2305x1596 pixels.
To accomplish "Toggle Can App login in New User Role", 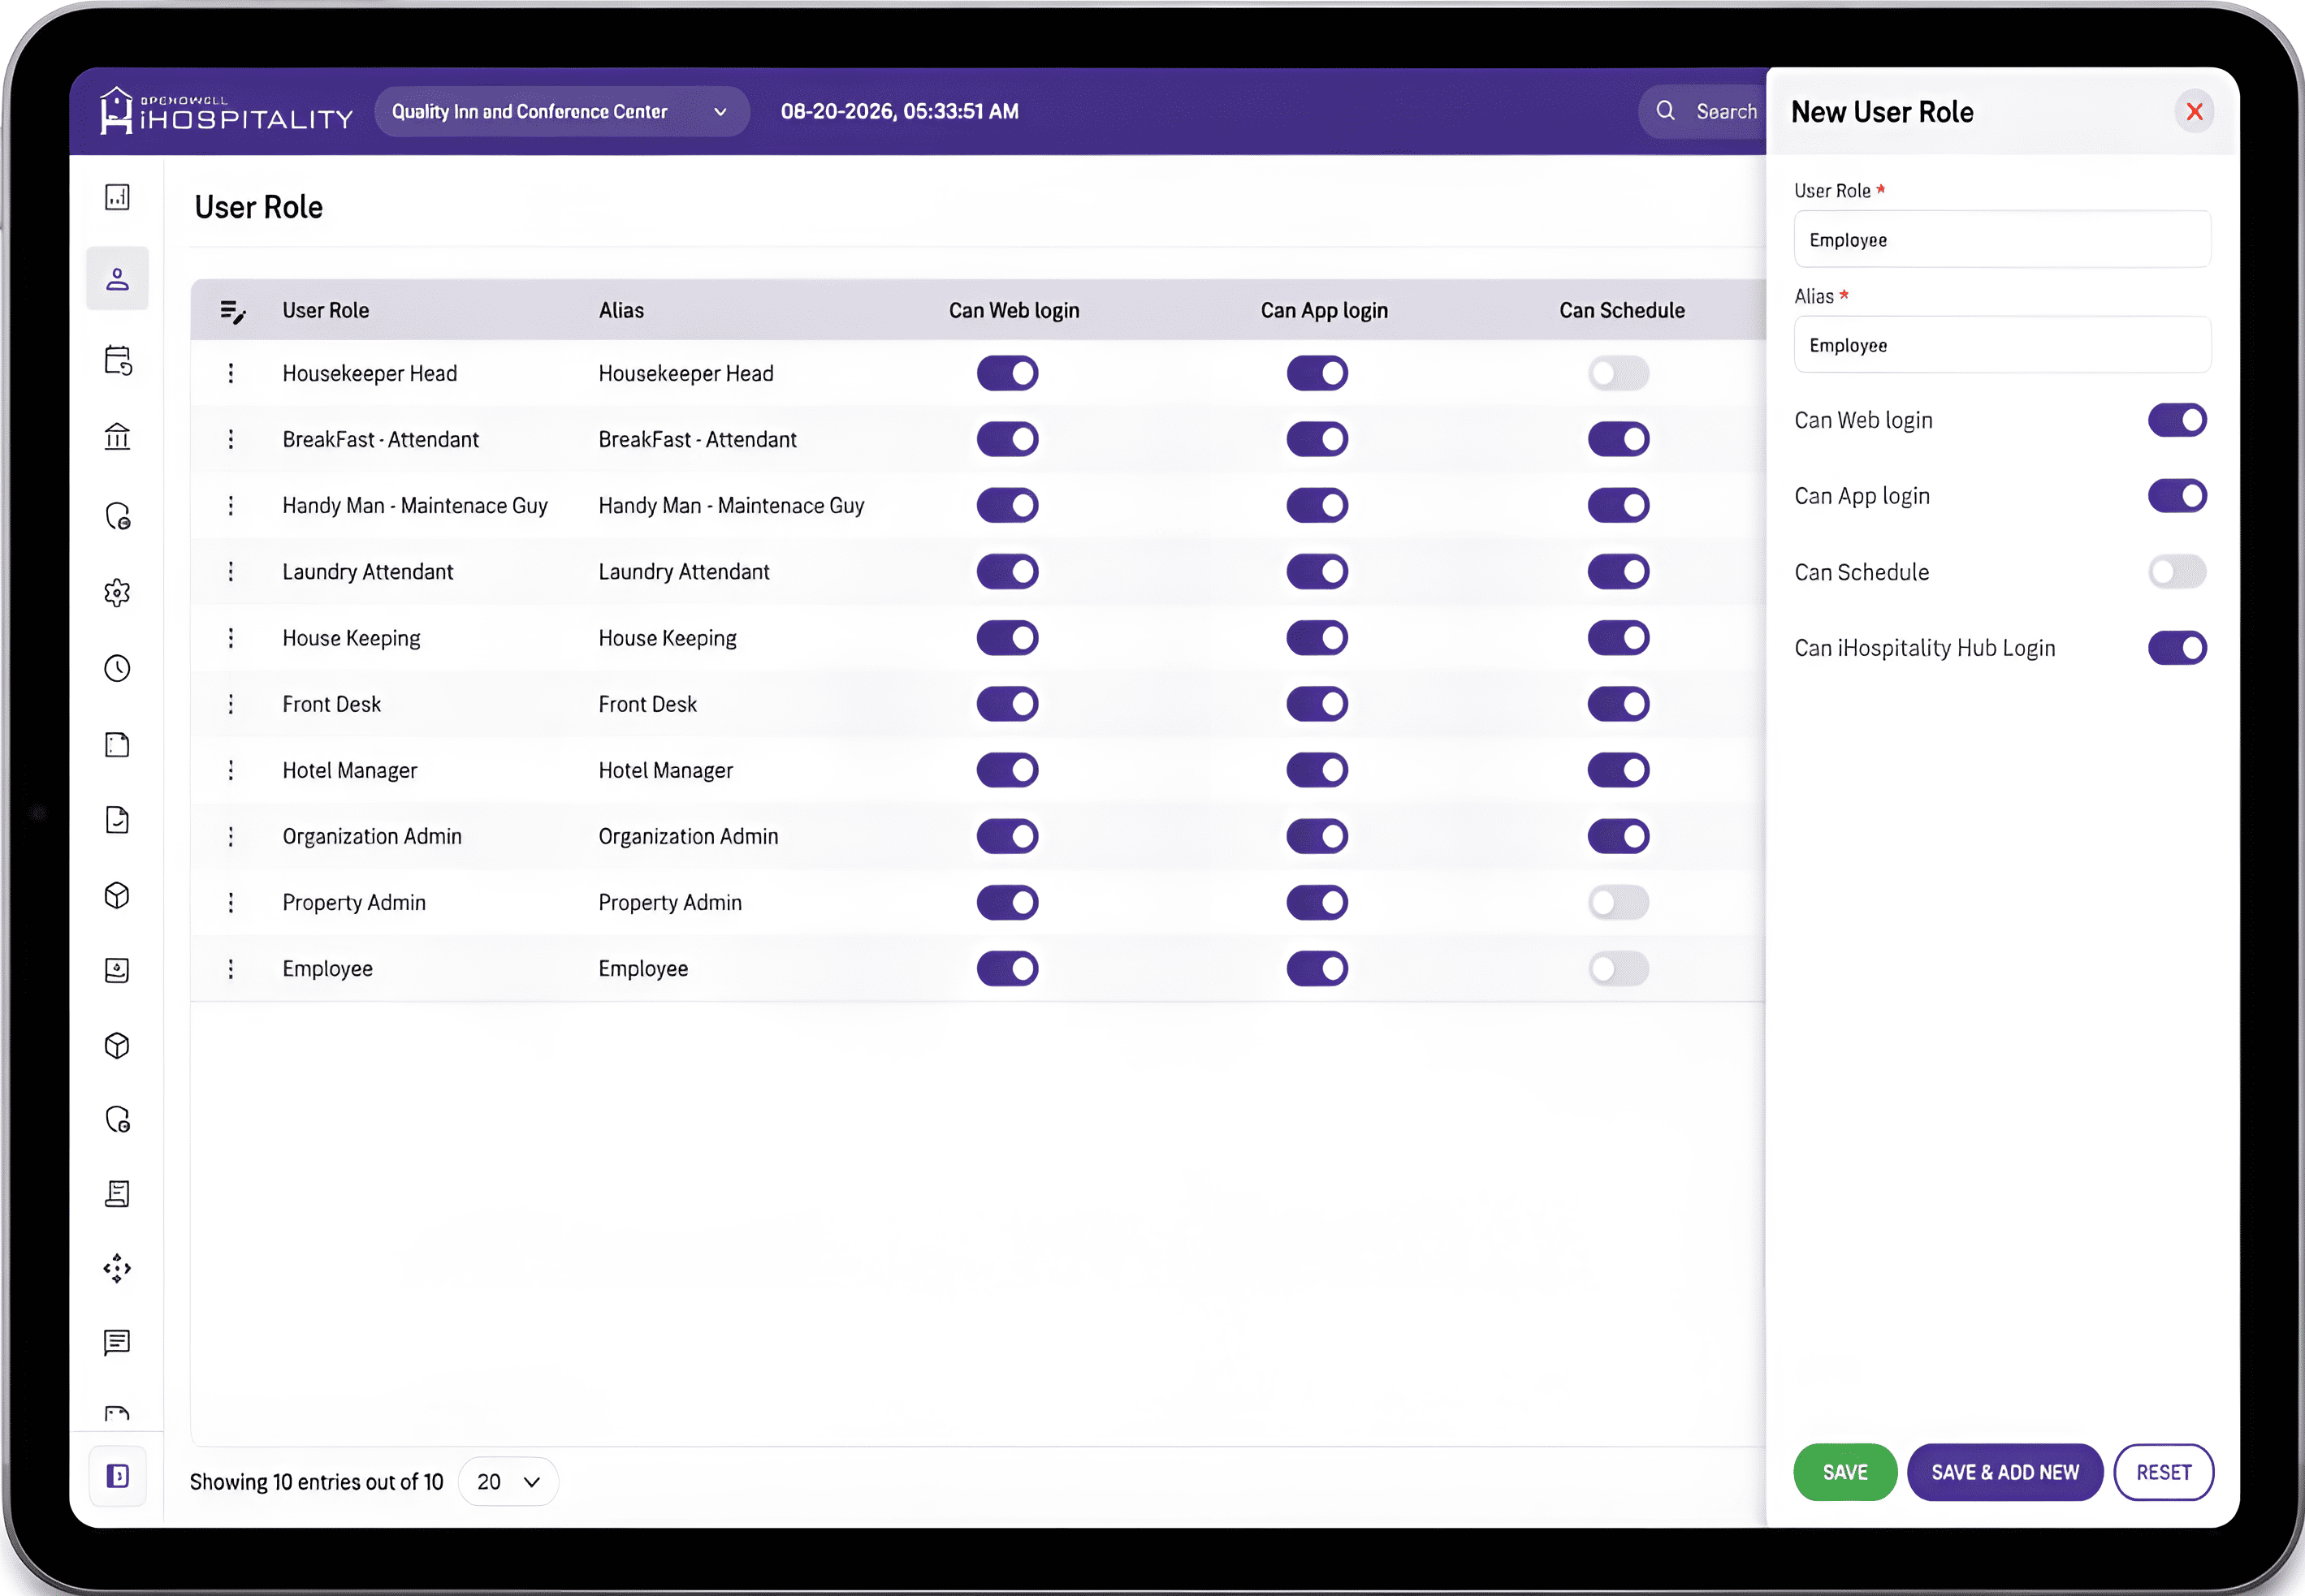I will pyautogui.click(x=2177, y=496).
